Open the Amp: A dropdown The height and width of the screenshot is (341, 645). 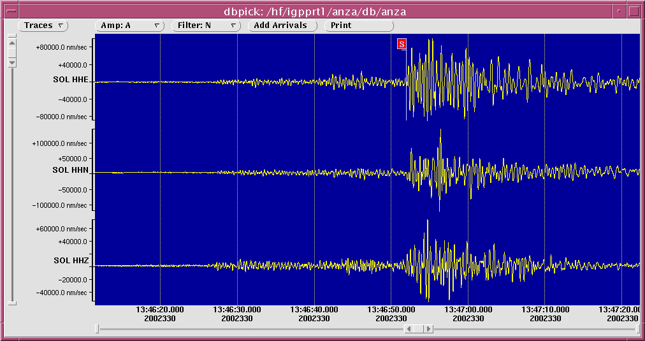click(129, 25)
